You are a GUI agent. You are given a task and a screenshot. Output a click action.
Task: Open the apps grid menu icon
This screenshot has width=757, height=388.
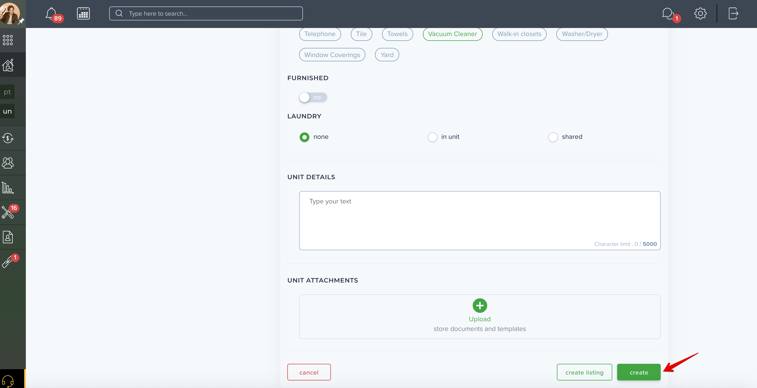point(8,40)
